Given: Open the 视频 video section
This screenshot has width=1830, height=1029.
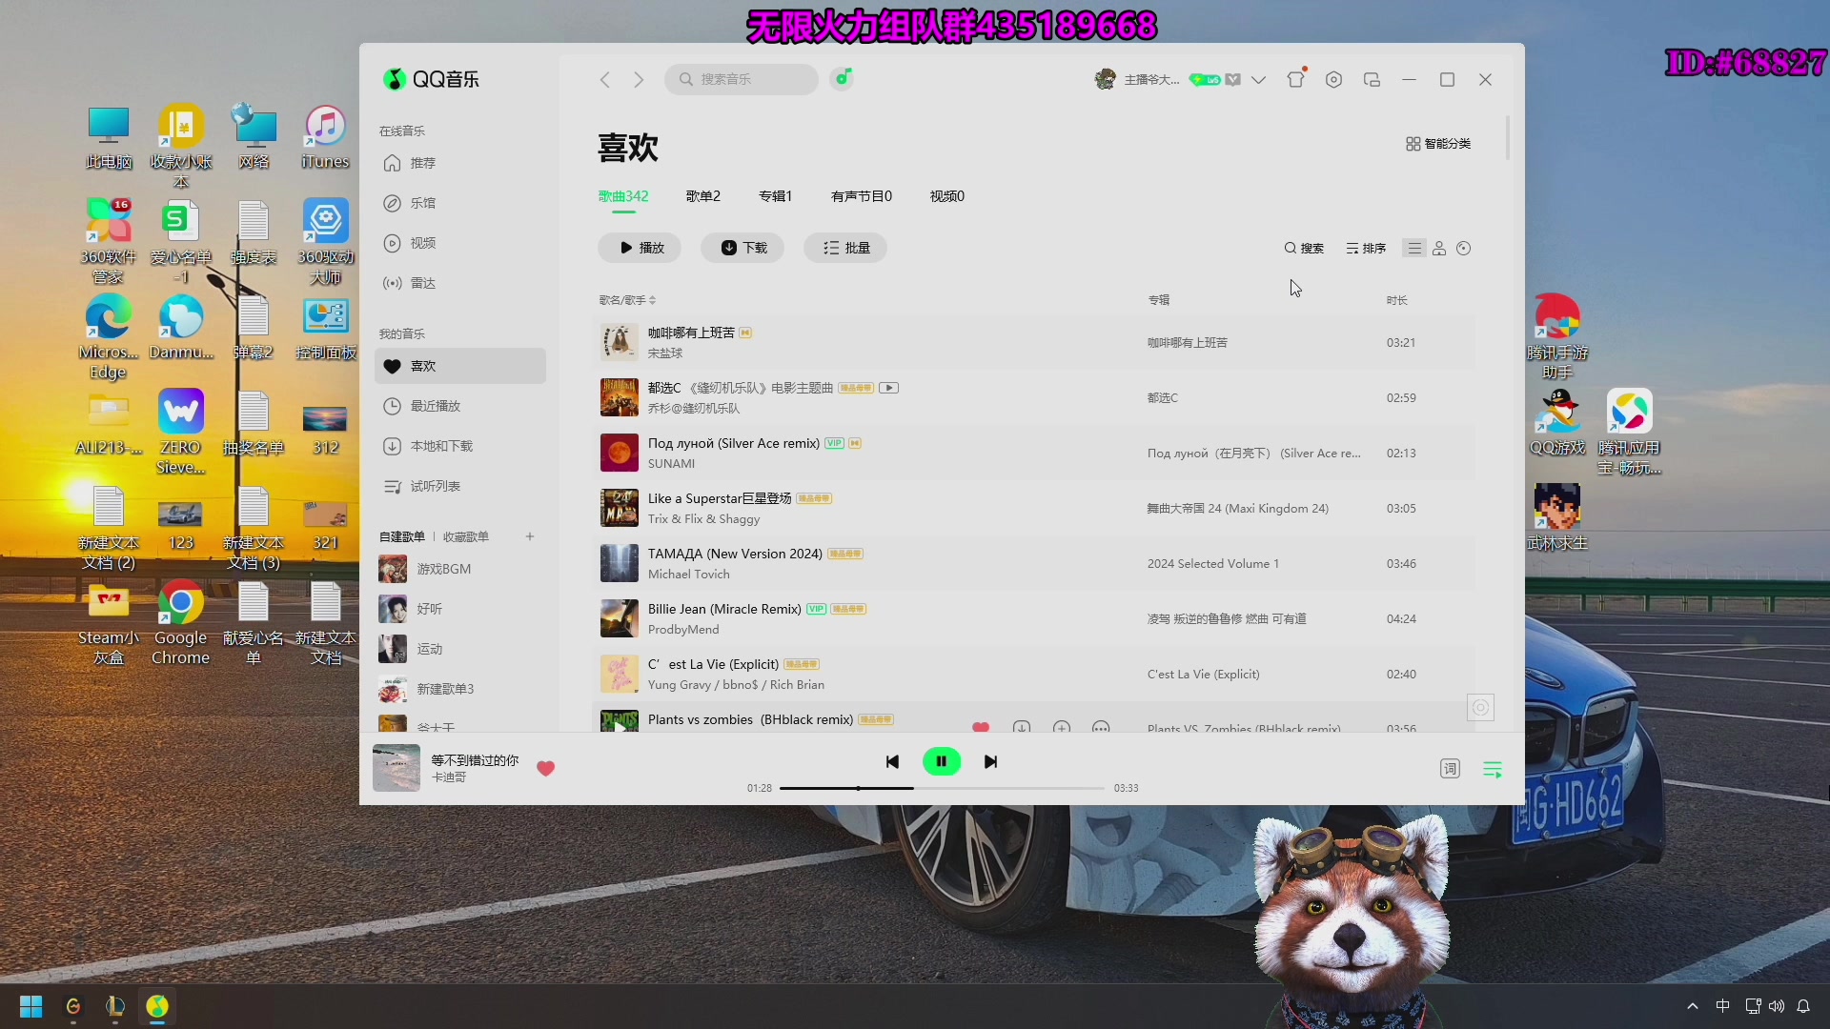Looking at the screenshot, I should [x=460, y=243].
